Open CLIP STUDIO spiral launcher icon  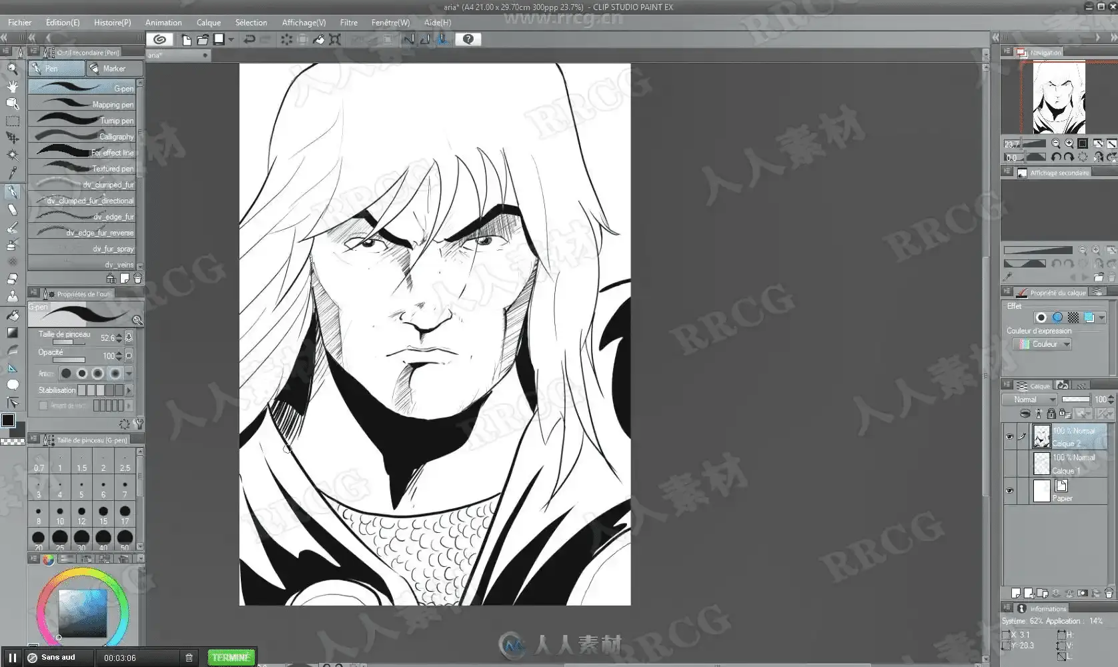click(x=159, y=39)
